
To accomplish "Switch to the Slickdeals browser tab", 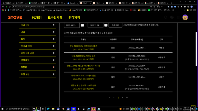I will click(x=73, y=3).
